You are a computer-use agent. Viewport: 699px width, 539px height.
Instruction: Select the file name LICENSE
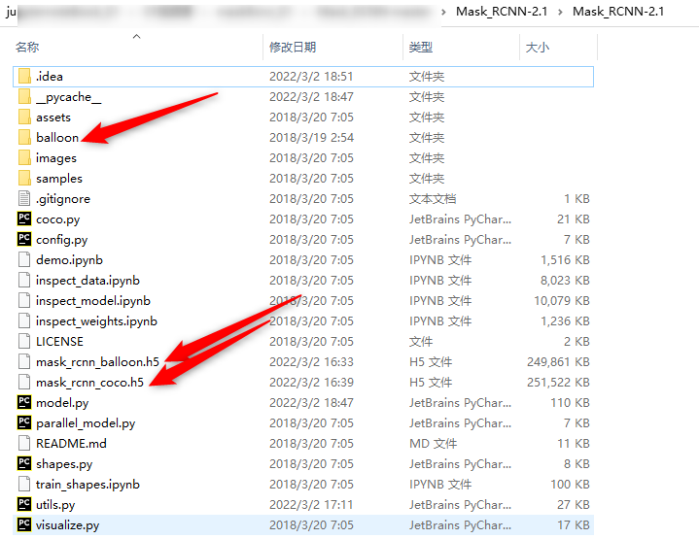(x=59, y=342)
